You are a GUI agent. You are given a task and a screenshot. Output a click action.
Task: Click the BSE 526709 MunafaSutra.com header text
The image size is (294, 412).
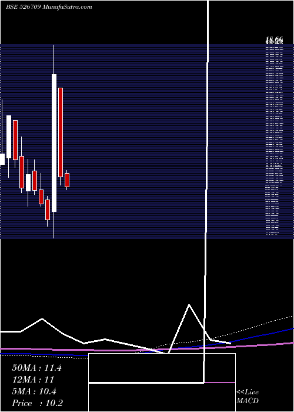[x=49, y=7]
